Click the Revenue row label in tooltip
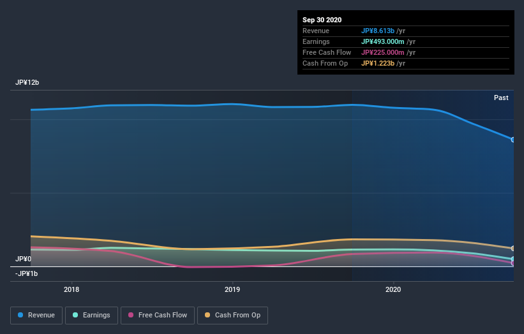Screen dimensions: 524x334 click(x=316, y=31)
